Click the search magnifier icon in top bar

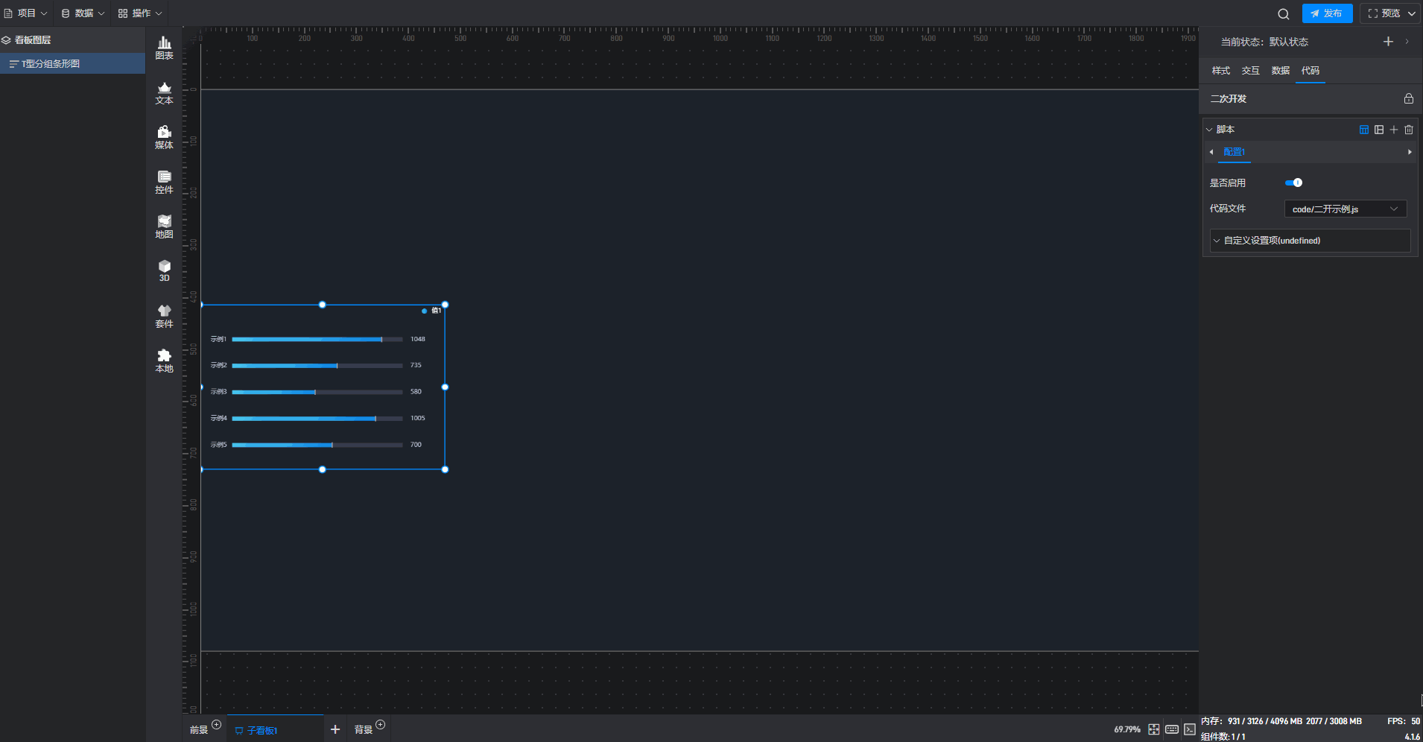pos(1283,13)
